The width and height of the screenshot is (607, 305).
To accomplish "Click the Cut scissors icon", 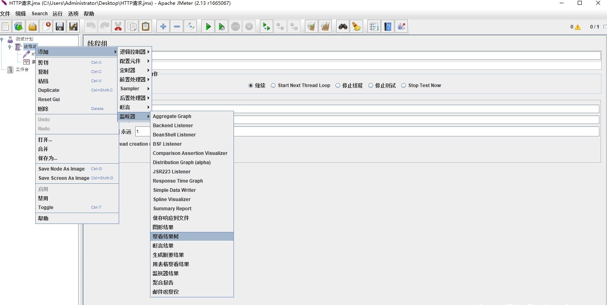I will (x=118, y=26).
